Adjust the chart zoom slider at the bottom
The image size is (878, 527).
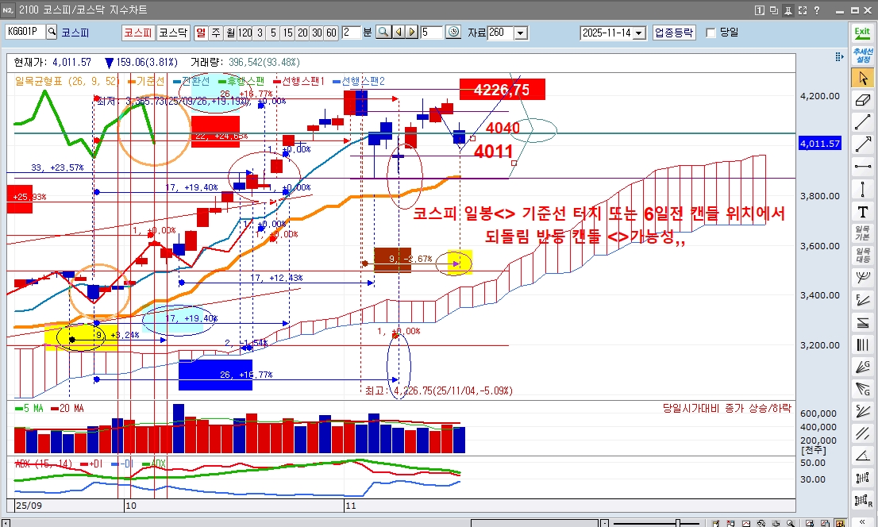tap(677, 521)
